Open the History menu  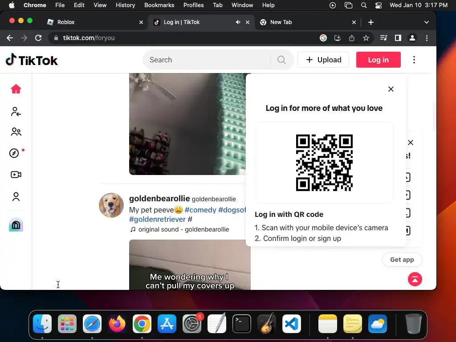coord(125,5)
